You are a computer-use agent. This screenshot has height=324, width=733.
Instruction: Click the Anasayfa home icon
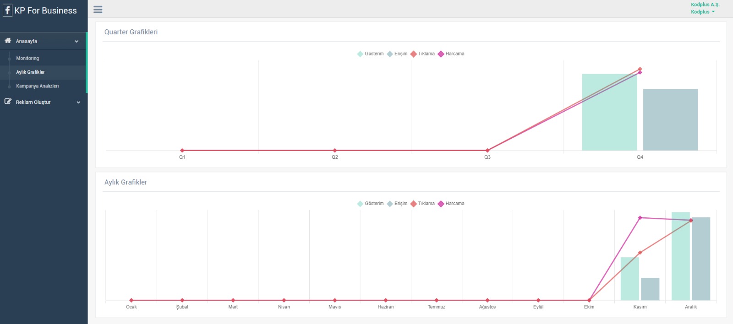(8, 41)
